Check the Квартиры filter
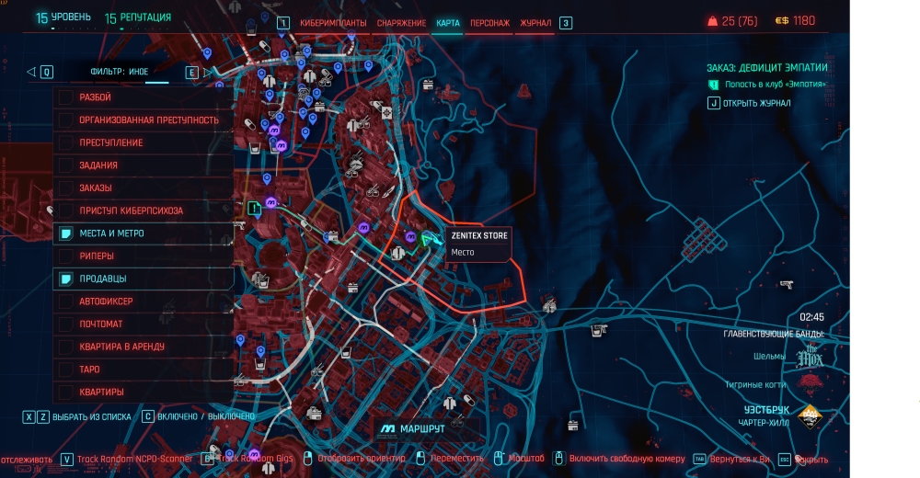This screenshot has width=920, height=478. point(65,392)
